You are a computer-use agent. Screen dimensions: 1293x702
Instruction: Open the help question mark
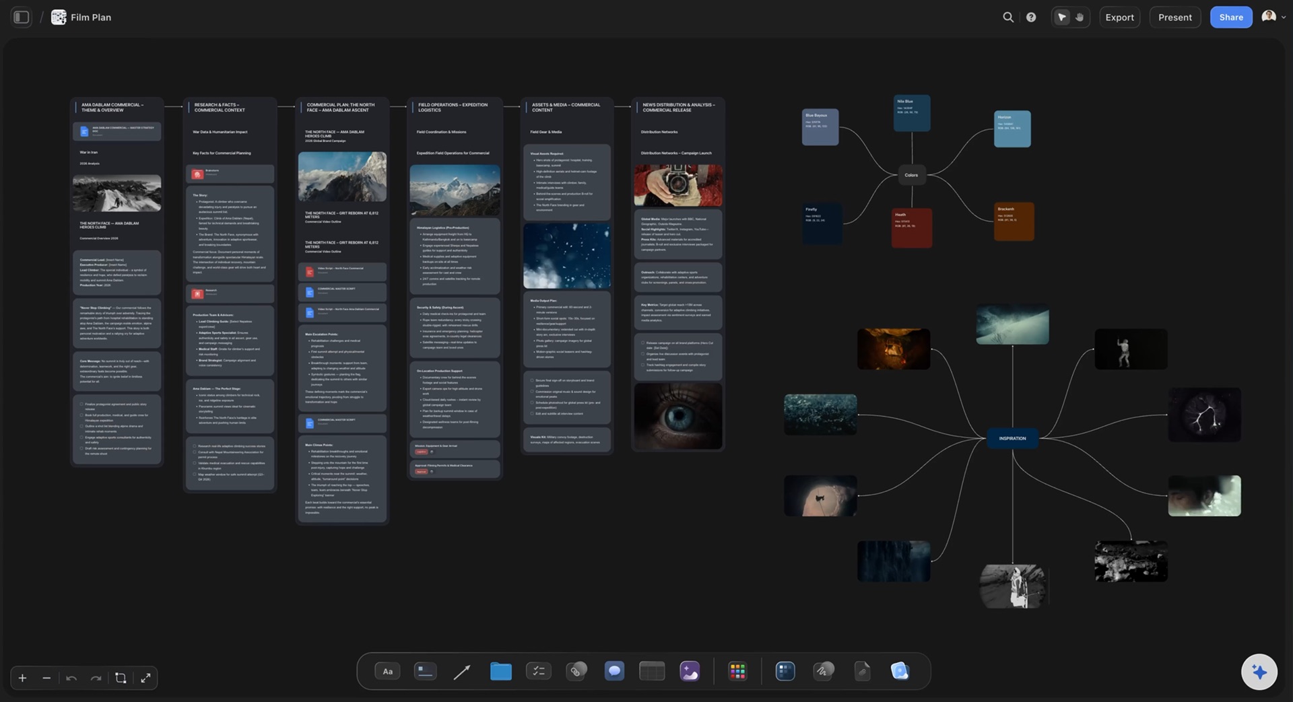coord(1031,17)
